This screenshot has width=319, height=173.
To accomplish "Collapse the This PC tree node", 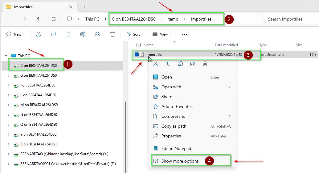I will click(6, 56).
